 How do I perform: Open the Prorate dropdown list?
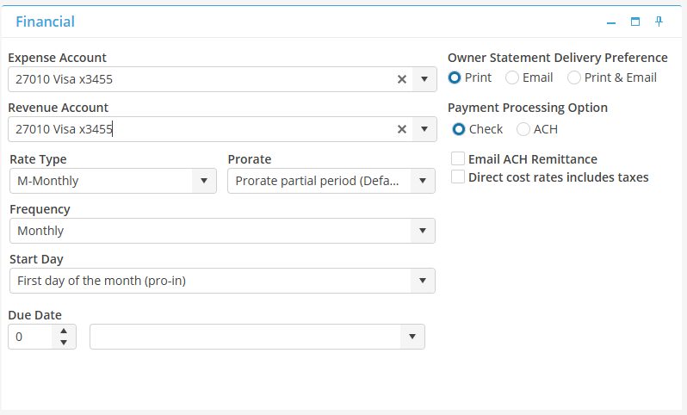click(x=422, y=181)
